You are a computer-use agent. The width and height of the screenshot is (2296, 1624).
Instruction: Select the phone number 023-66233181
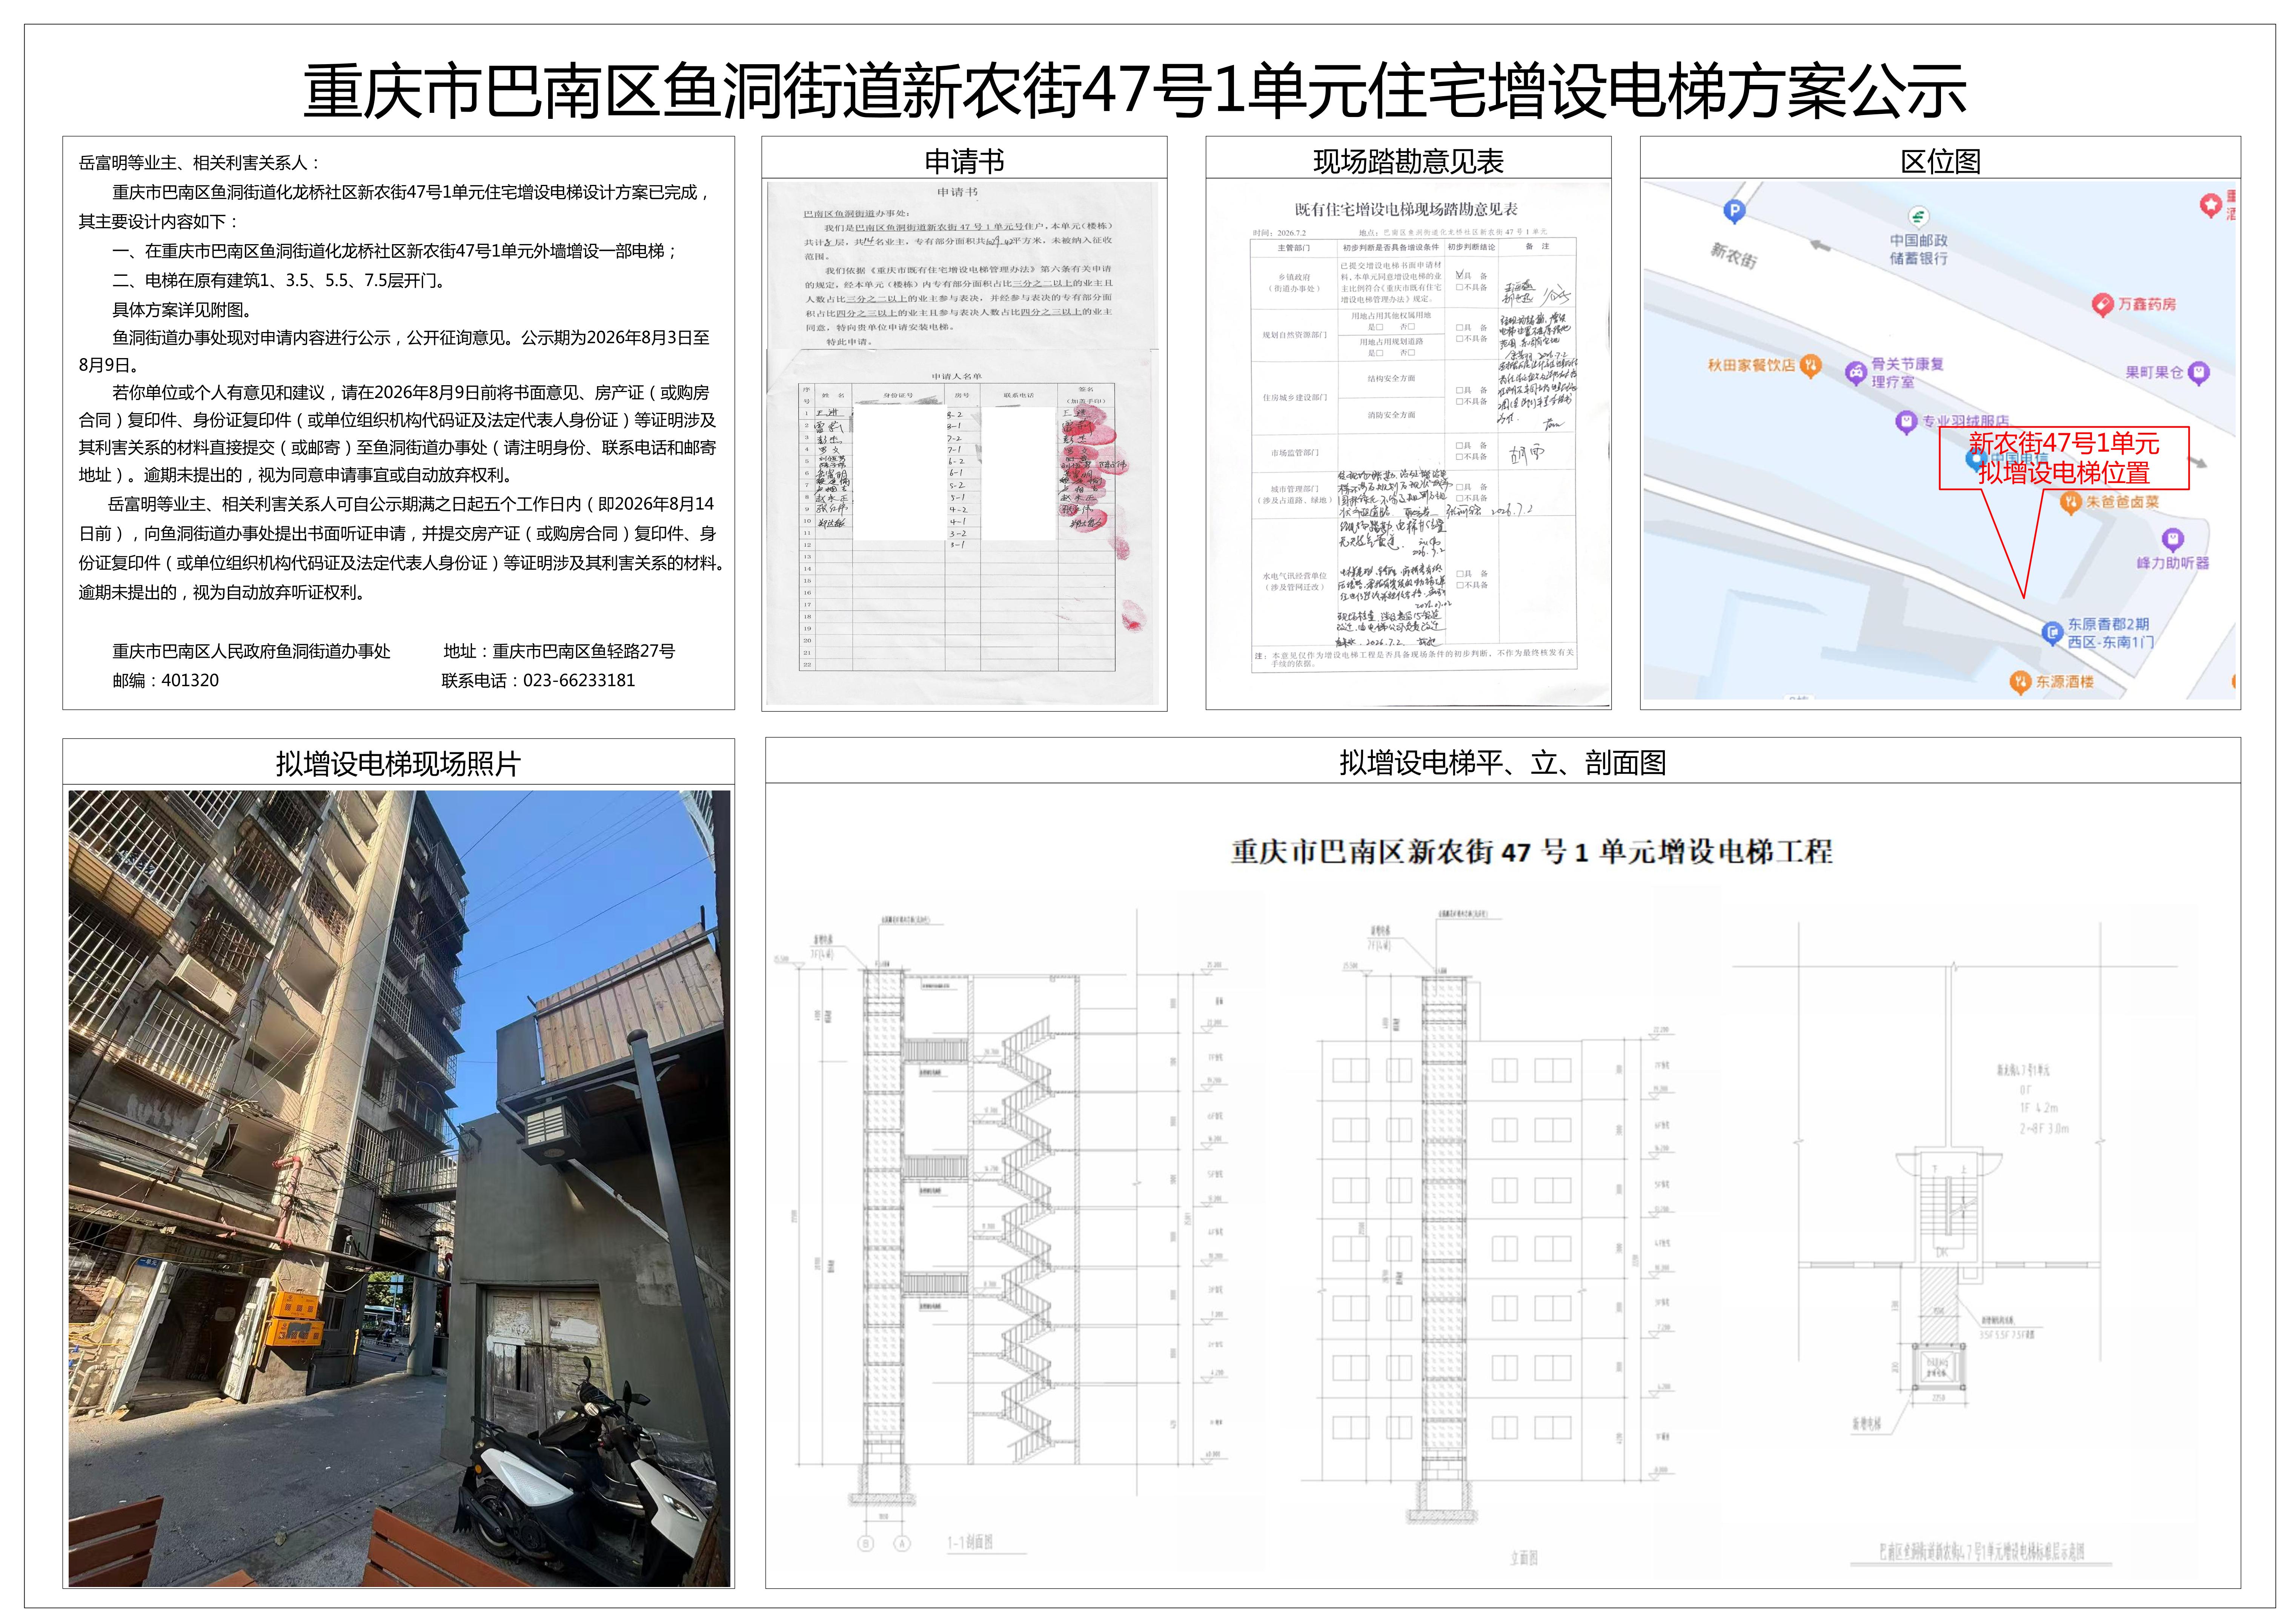[579, 681]
